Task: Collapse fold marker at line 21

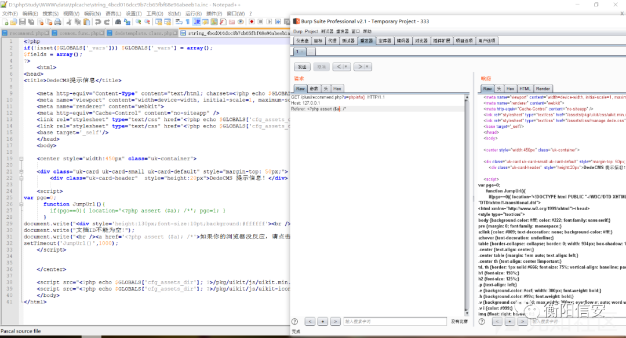Action: point(21,172)
